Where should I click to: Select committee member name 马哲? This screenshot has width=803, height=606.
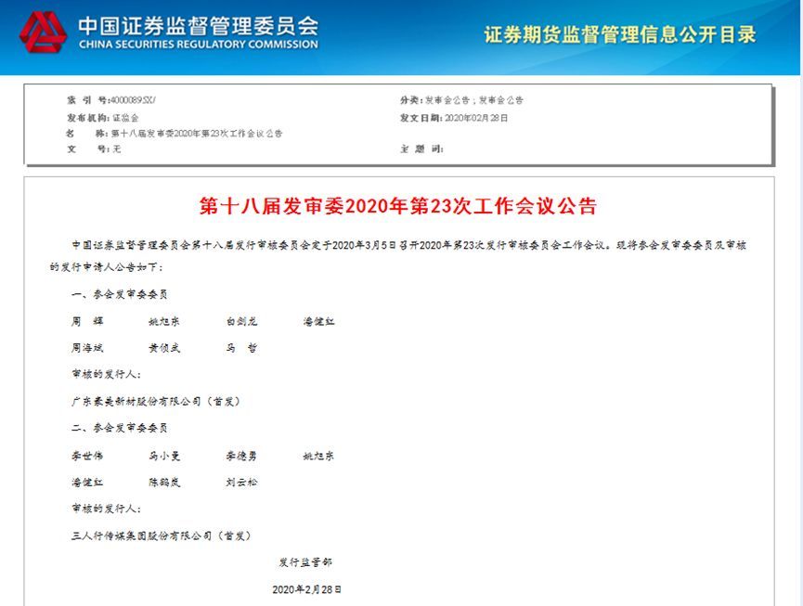241,348
